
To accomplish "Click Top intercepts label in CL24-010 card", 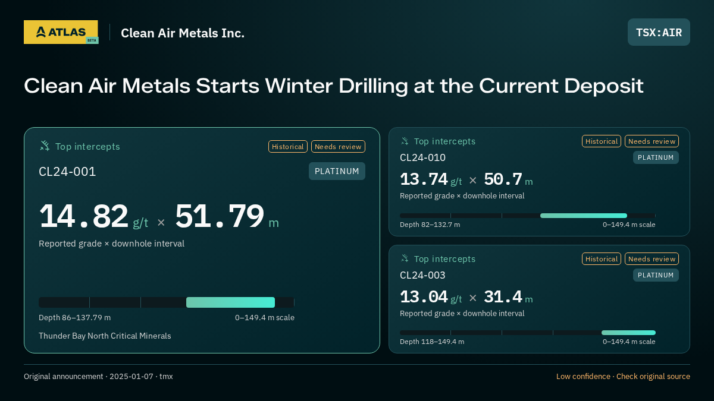I will point(444,141).
